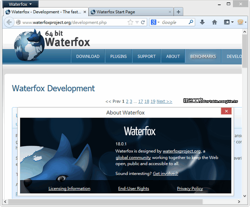The height and width of the screenshot is (207, 250).
Task: Open the search engine selector dropdown
Action: [155, 22]
